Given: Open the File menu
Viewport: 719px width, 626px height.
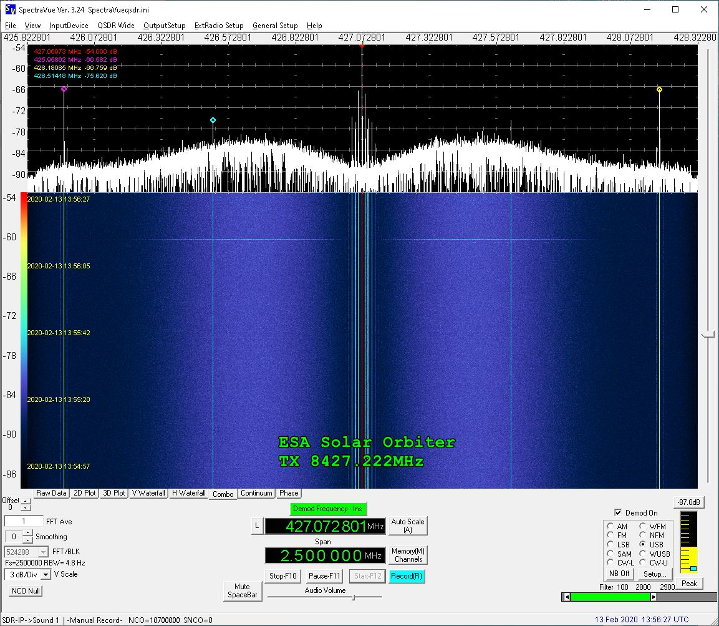Looking at the screenshot, I should tap(10, 26).
